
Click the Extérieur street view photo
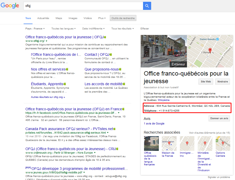point(164,51)
